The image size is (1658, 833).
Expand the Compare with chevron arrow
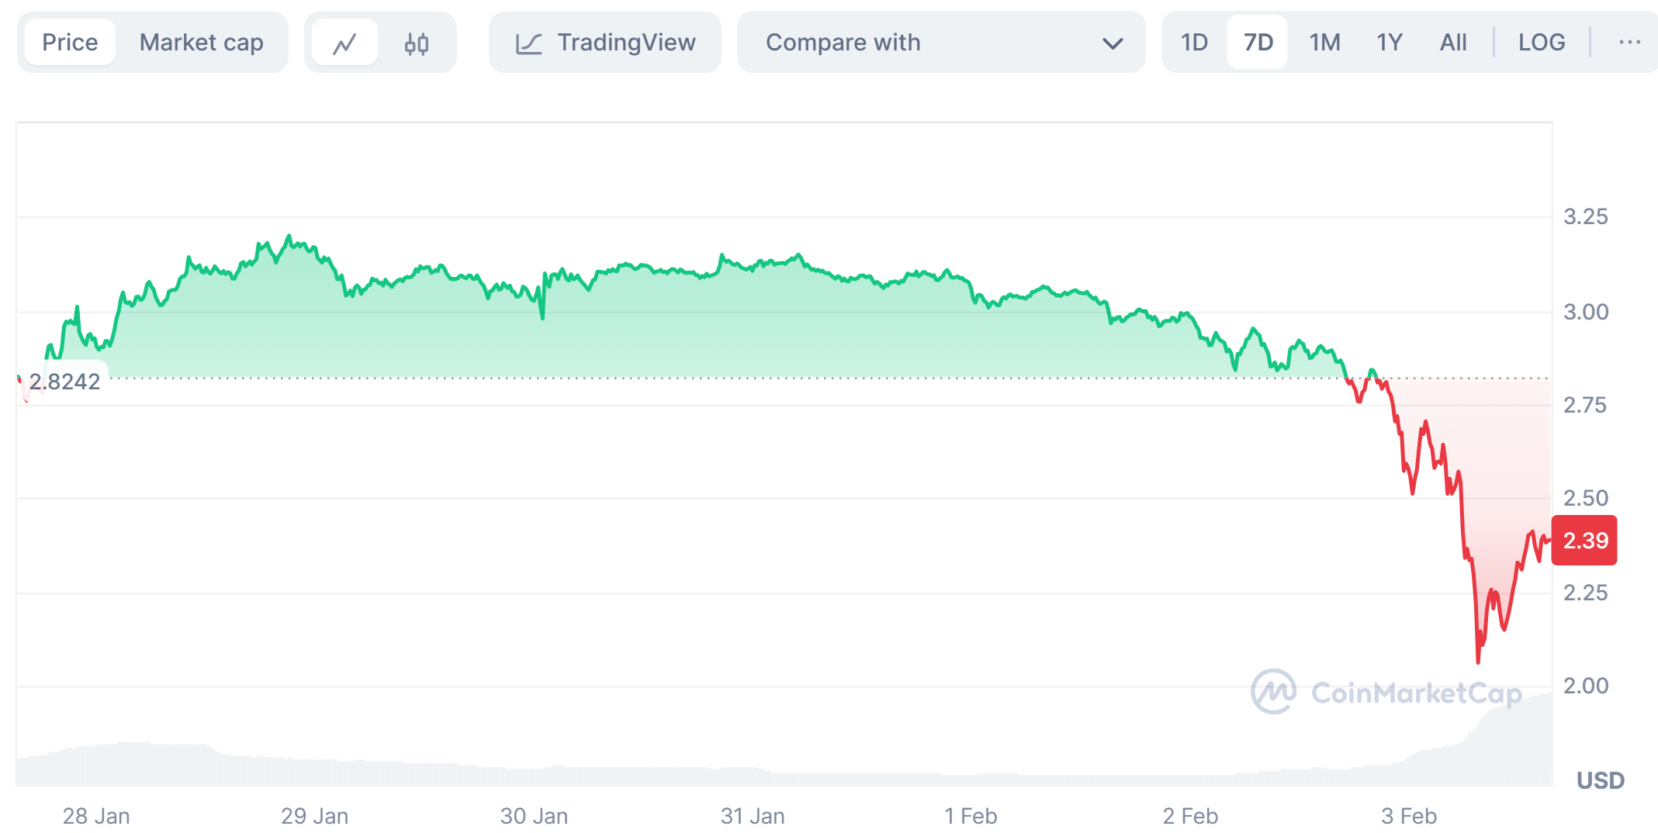coord(1113,43)
